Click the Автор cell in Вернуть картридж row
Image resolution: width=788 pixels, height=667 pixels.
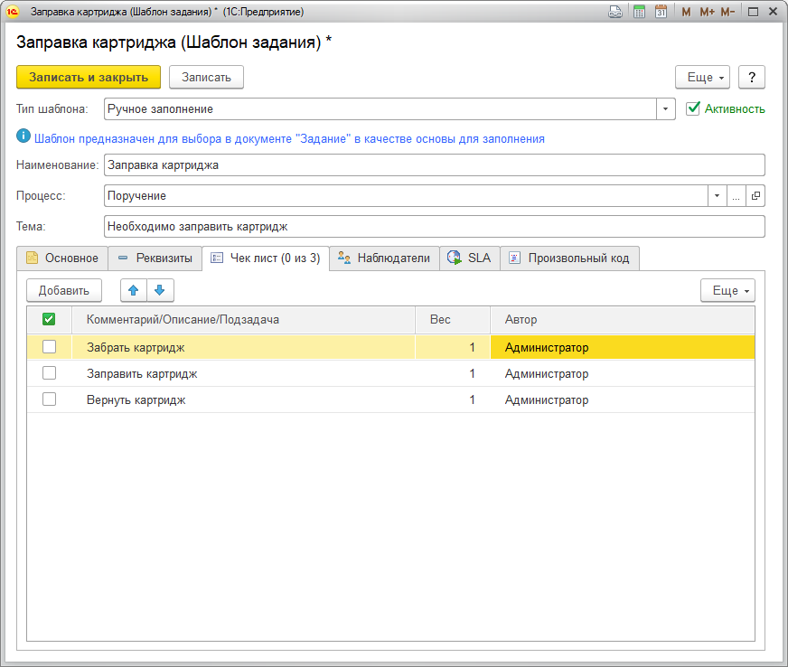(x=623, y=399)
